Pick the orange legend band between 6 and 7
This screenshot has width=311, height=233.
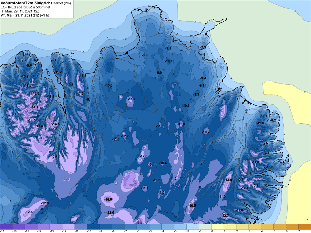coord(292,227)
